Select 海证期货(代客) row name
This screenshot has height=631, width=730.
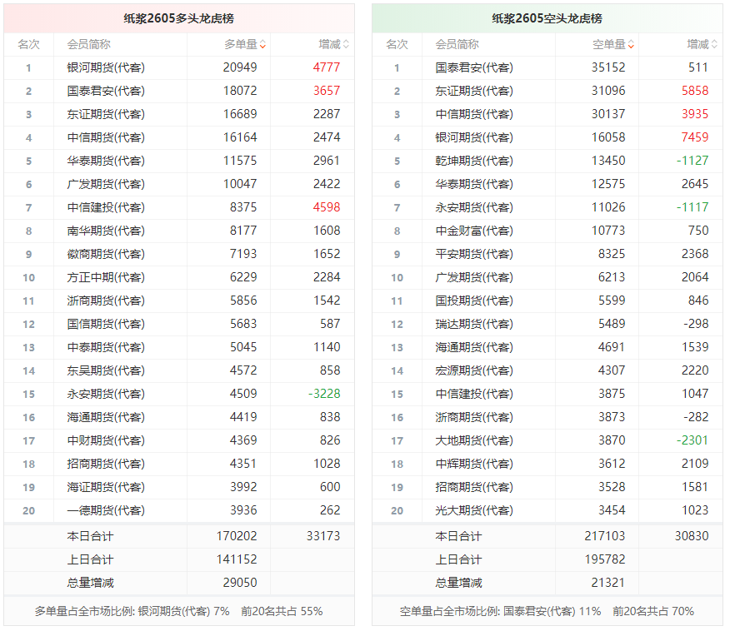106,487
